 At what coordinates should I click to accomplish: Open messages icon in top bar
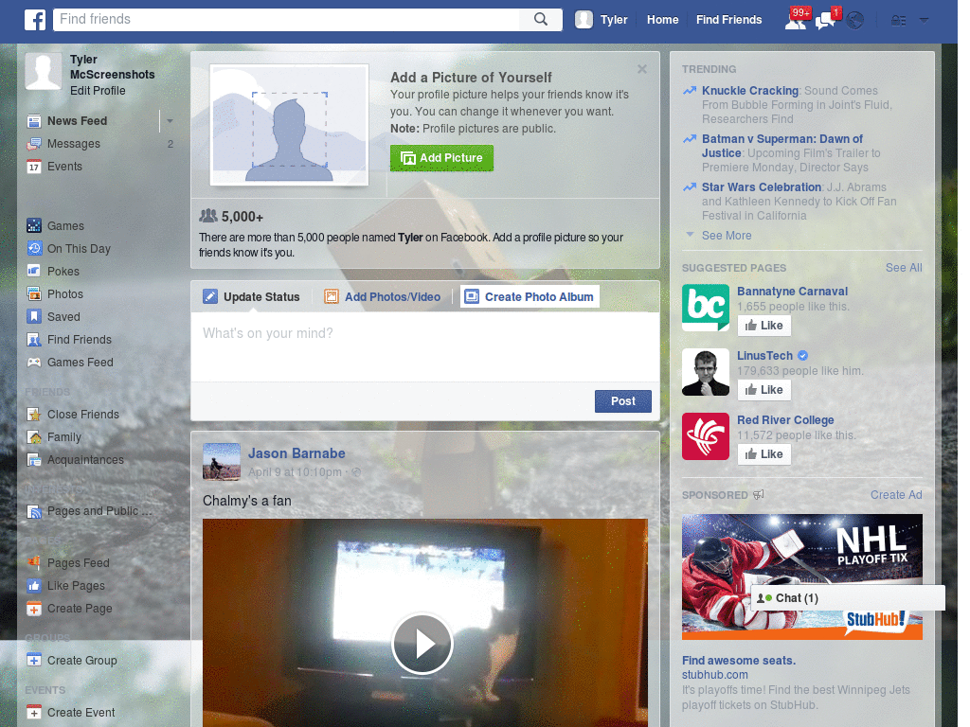coord(826,21)
